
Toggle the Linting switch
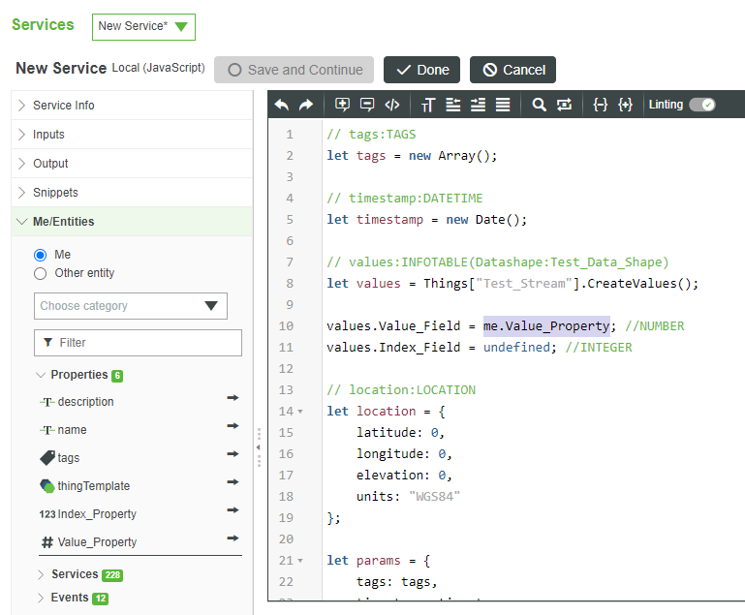click(701, 105)
